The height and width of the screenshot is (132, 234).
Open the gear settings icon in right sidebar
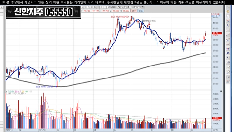pyautogui.click(x=228, y=11)
